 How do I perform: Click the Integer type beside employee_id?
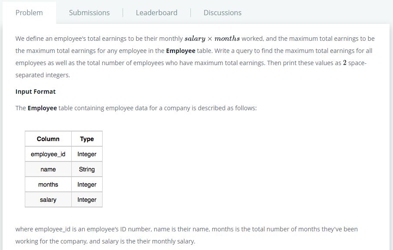[87, 154]
